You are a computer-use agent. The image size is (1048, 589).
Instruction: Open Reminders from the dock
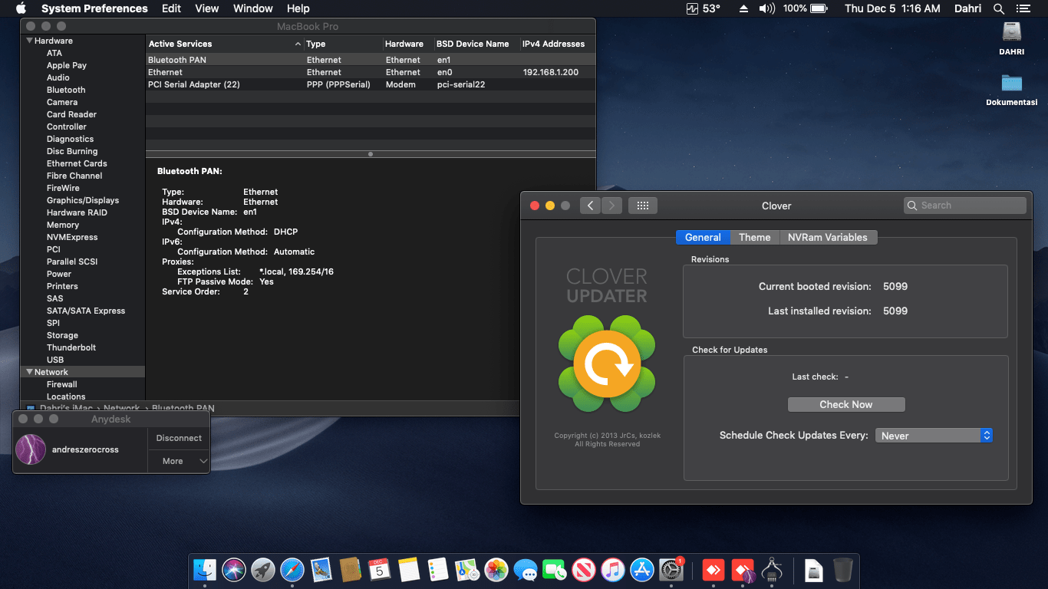point(438,570)
